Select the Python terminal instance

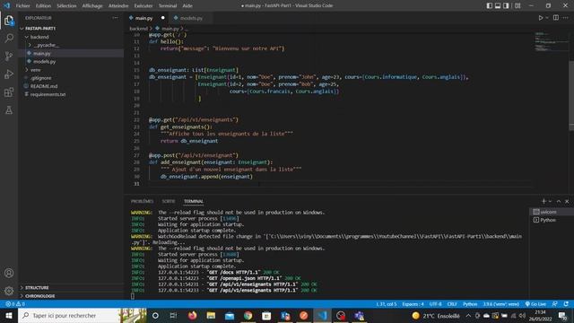pyautogui.click(x=551, y=220)
